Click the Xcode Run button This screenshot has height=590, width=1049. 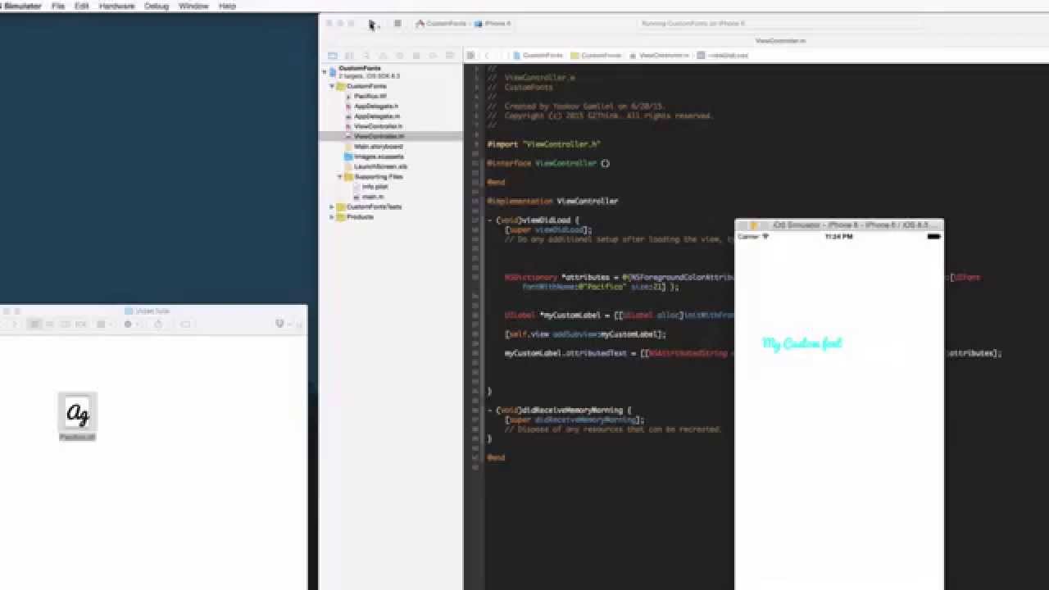[x=371, y=24]
